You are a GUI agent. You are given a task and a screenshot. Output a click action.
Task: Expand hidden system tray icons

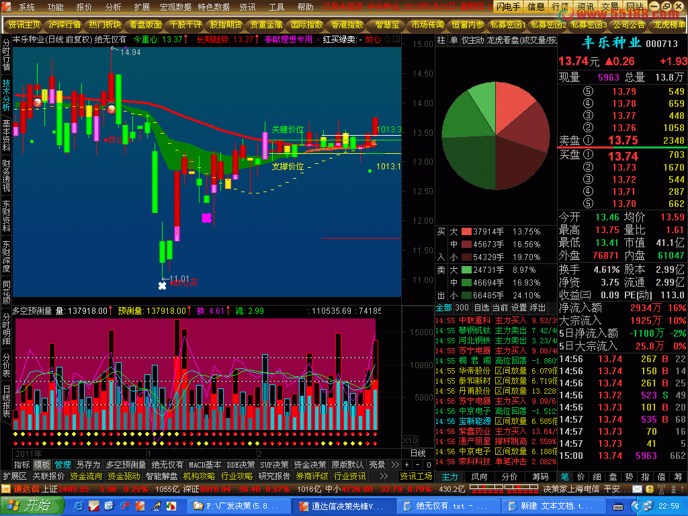click(635, 506)
